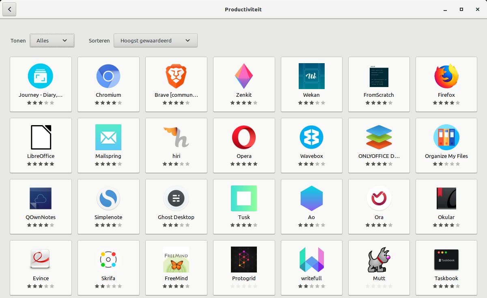Click the Journey - Diary name label
The height and width of the screenshot is (298, 487).
click(x=41, y=95)
